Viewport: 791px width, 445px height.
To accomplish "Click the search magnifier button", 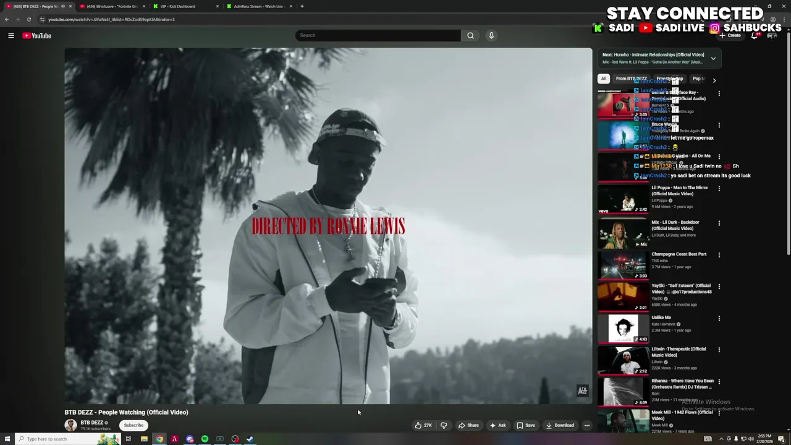I will [470, 35].
